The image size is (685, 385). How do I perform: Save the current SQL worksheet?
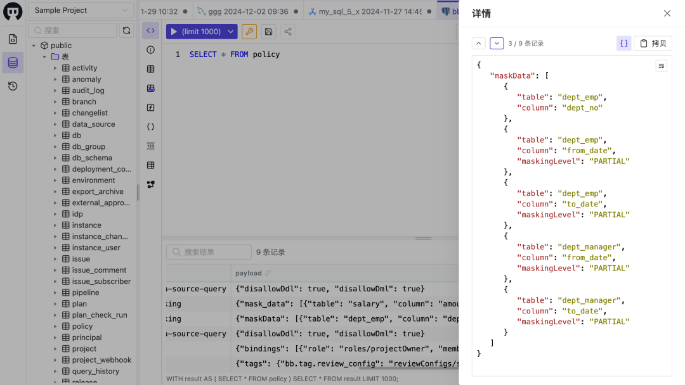(269, 32)
